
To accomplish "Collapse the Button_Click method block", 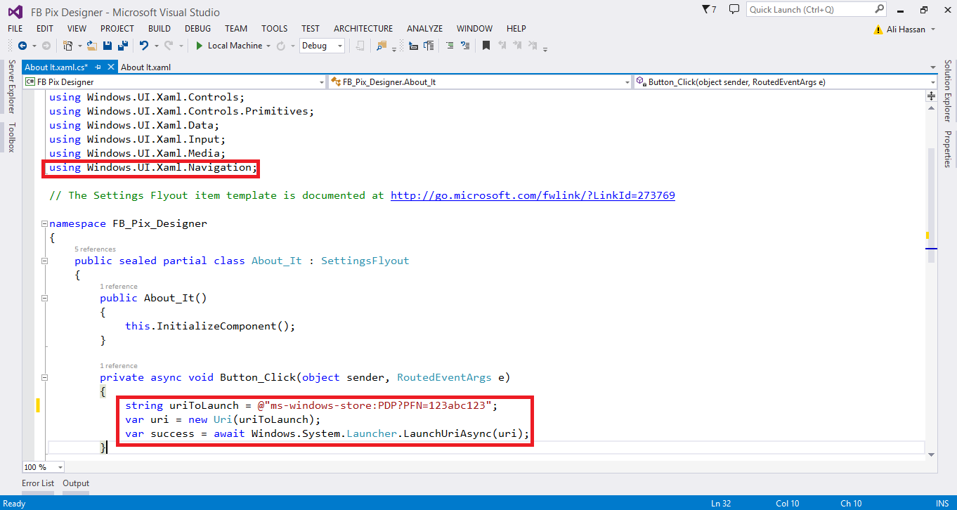I will click(x=44, y=378).
